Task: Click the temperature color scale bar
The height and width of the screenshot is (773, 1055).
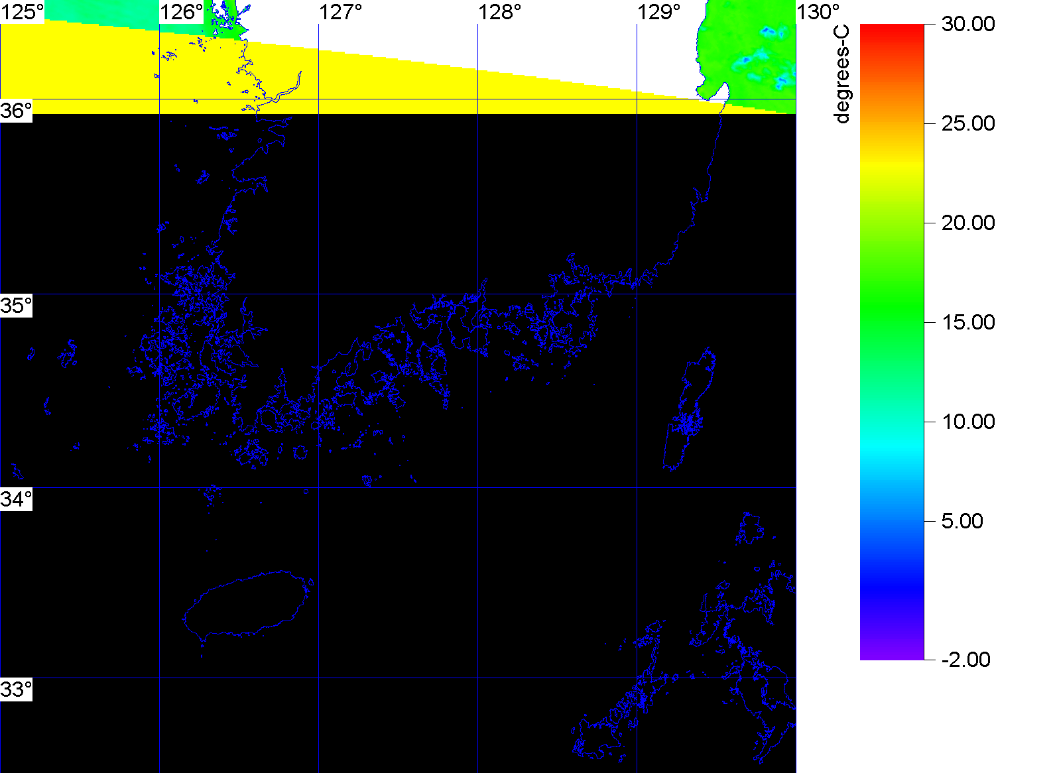Action: pyautogui.click(x=892, y=342)
